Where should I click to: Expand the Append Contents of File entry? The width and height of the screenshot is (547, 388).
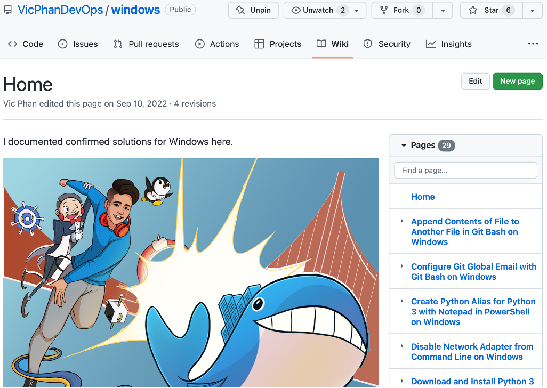pyautogui.click(x=402, y=221)
